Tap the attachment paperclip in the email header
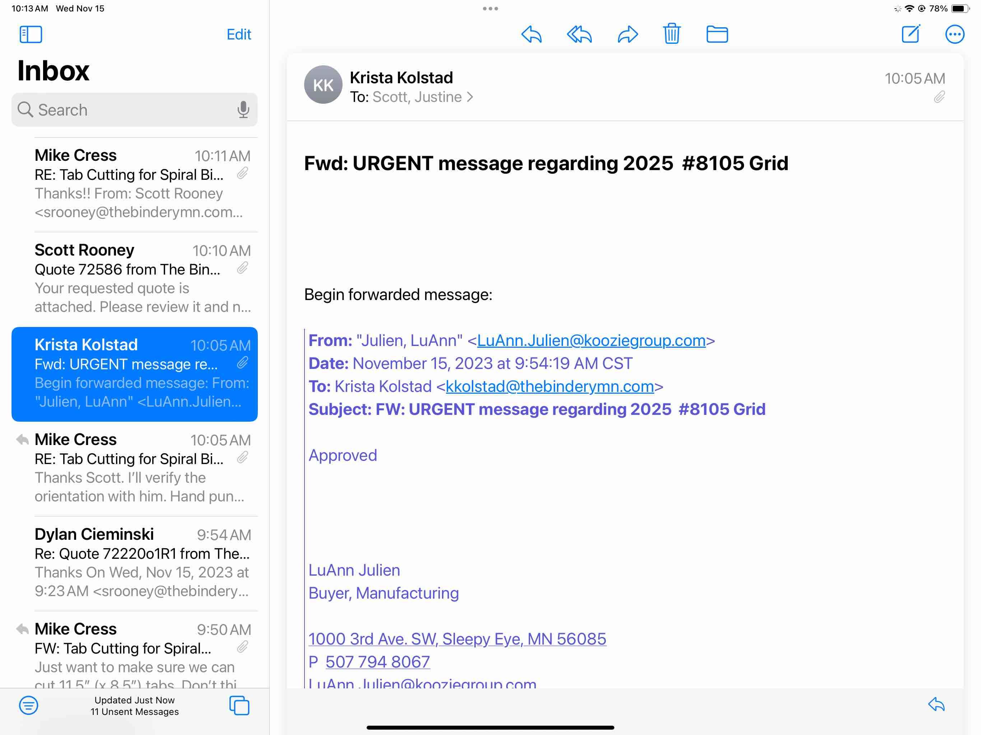 pyautogui.click(x=939, y=97)
